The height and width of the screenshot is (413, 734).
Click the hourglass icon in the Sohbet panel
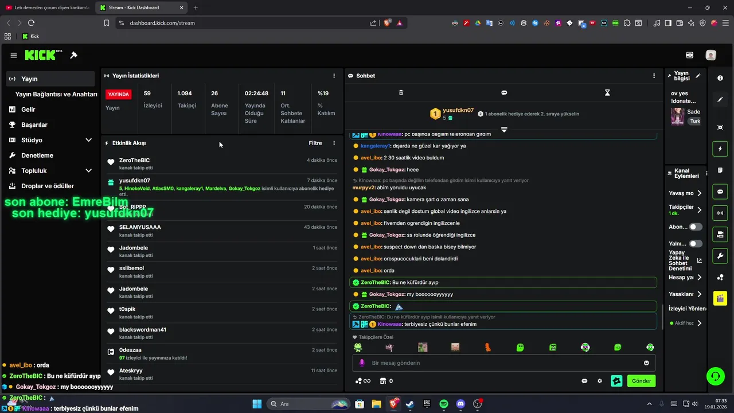tap(607, 92)
